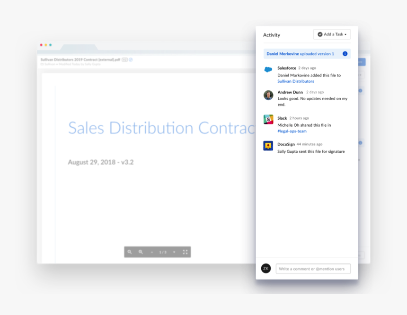
Task: Click the DocuSign app icon
Action: pos(268,146)
